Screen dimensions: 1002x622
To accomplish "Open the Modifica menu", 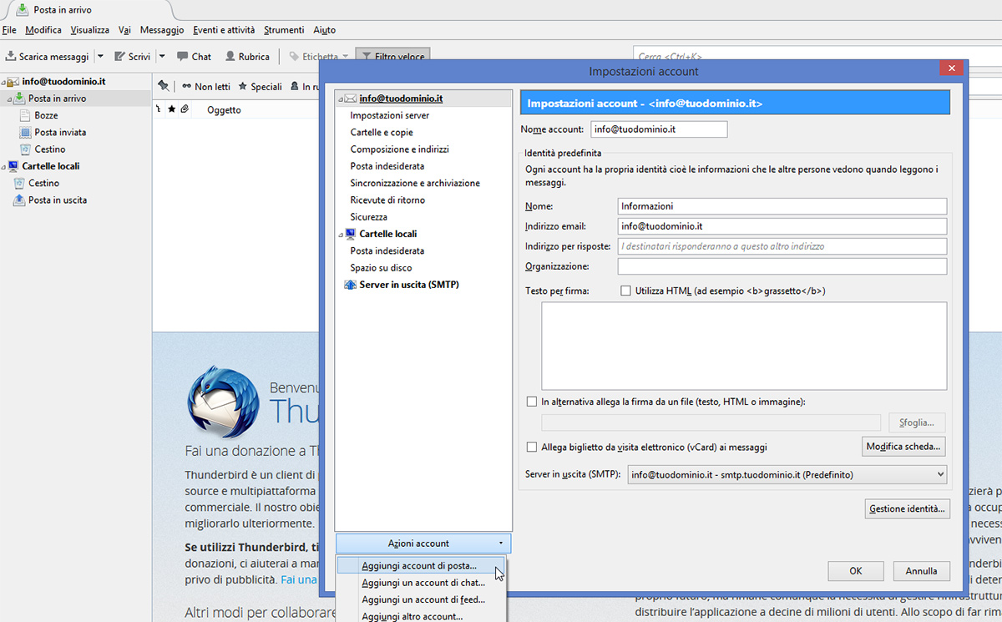I will tap(43, 30).
